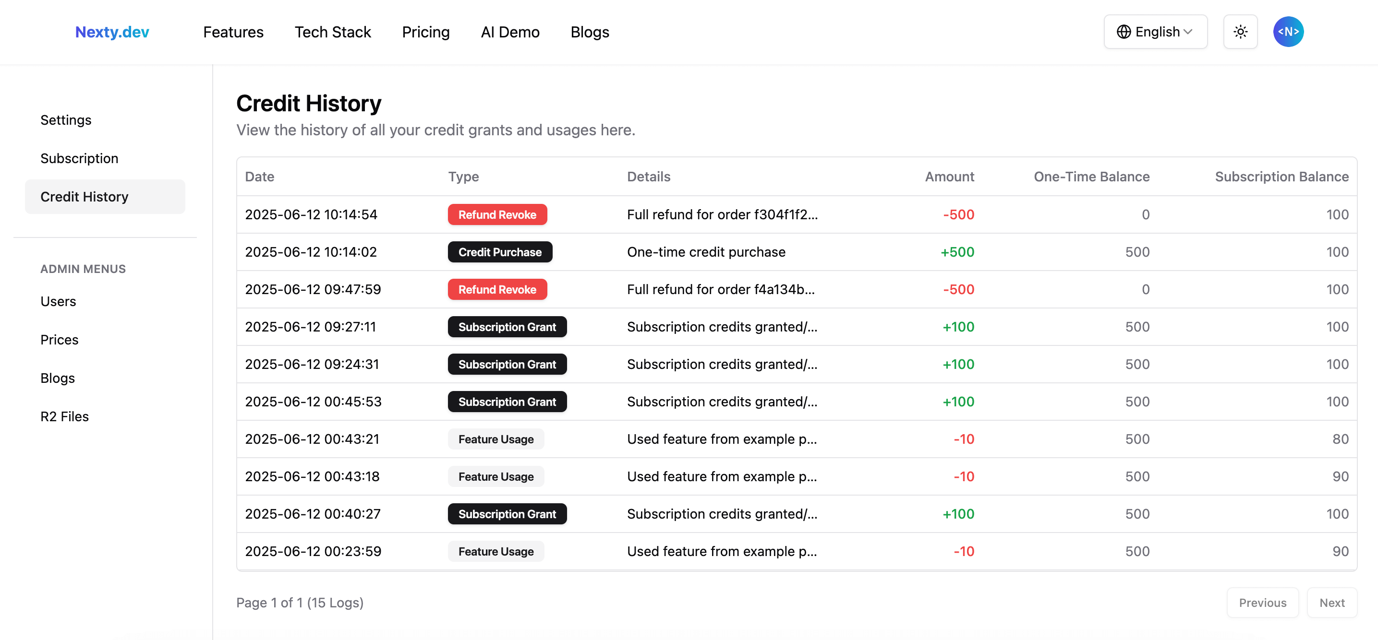This screenshot has height=640, width=1378.
Task: Click 'One-time credit purchase' detail
Action: tap(706, 252)
